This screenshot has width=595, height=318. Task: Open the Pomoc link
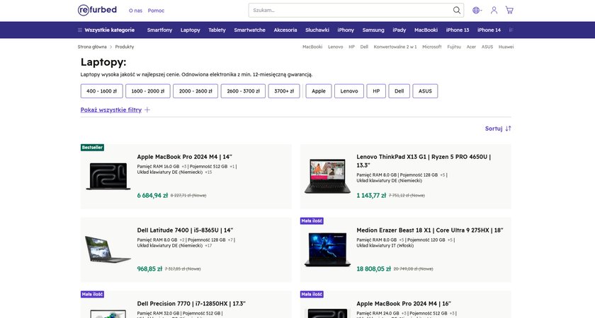click(x=156, y=11)
